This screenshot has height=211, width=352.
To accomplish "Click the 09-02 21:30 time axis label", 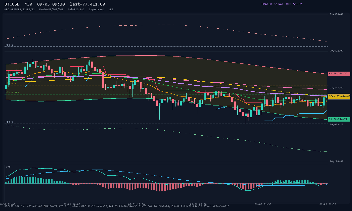I will (263, 204).
